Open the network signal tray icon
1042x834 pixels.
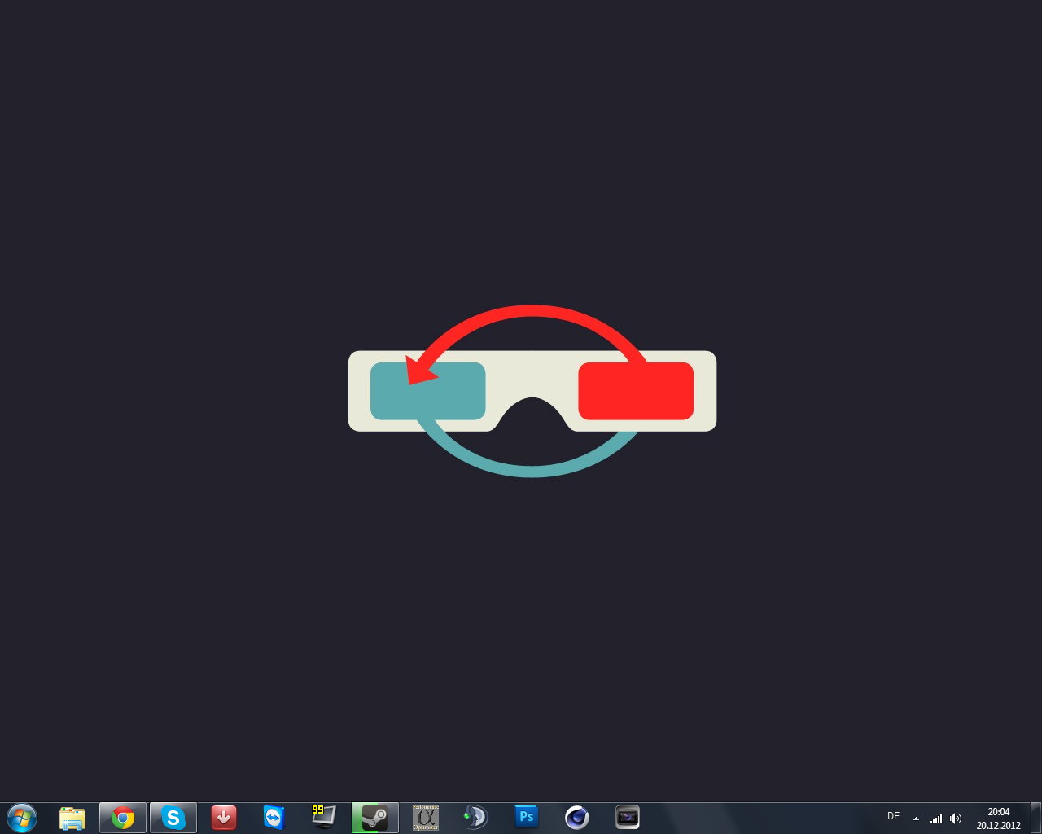click(x=936, y=819)
